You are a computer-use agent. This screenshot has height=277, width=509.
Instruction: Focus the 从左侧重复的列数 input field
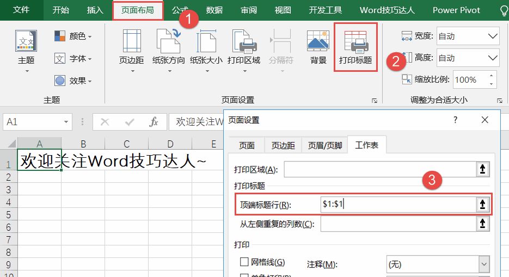[398, 224]
